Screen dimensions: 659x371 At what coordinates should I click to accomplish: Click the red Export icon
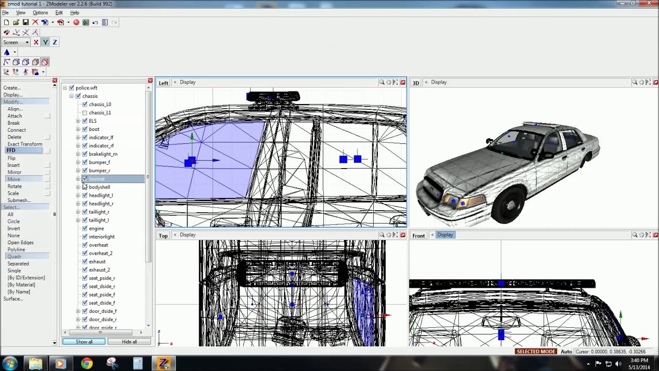point(61,22)
